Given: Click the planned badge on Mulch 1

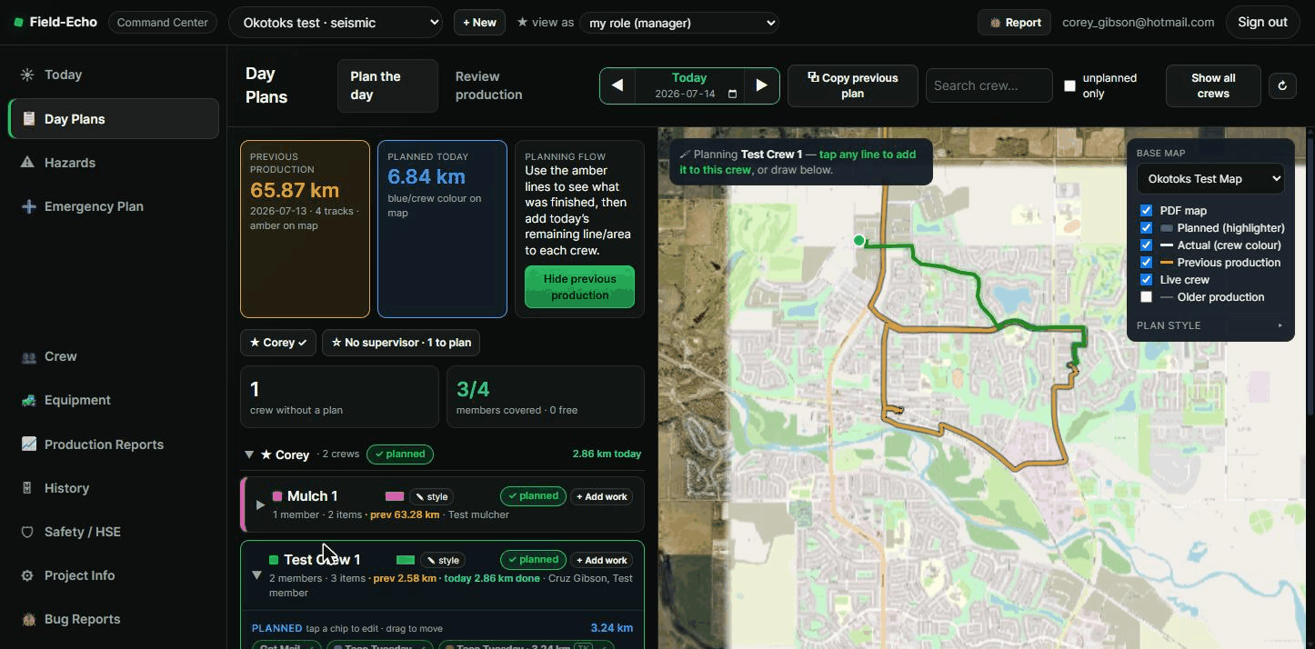Looking at the screenshot, I should tap(533, 496).
